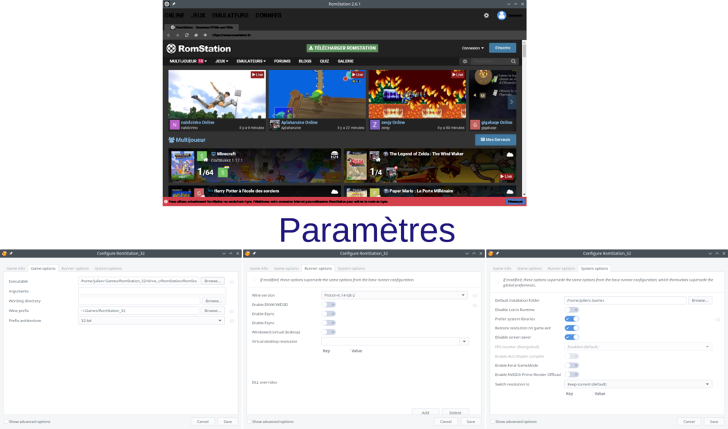Screen dimensions: 728x429
Task: Click H24 icon on Minecraft server
Action: [334, 155]
